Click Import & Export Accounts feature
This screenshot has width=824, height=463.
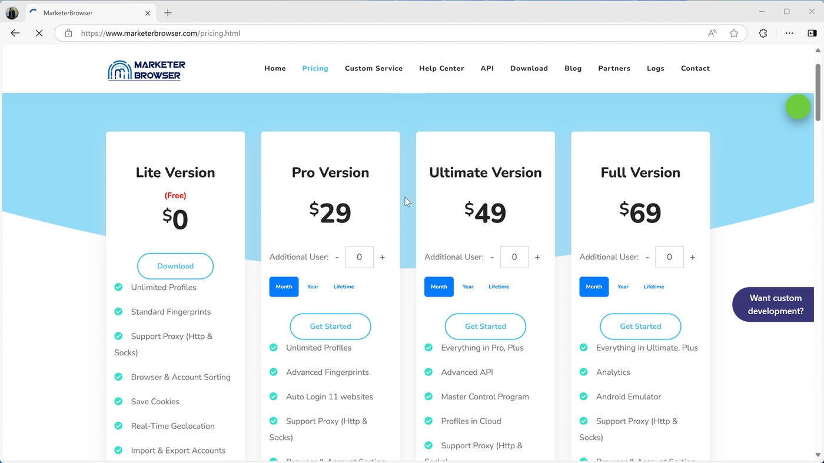pos(178,451)
